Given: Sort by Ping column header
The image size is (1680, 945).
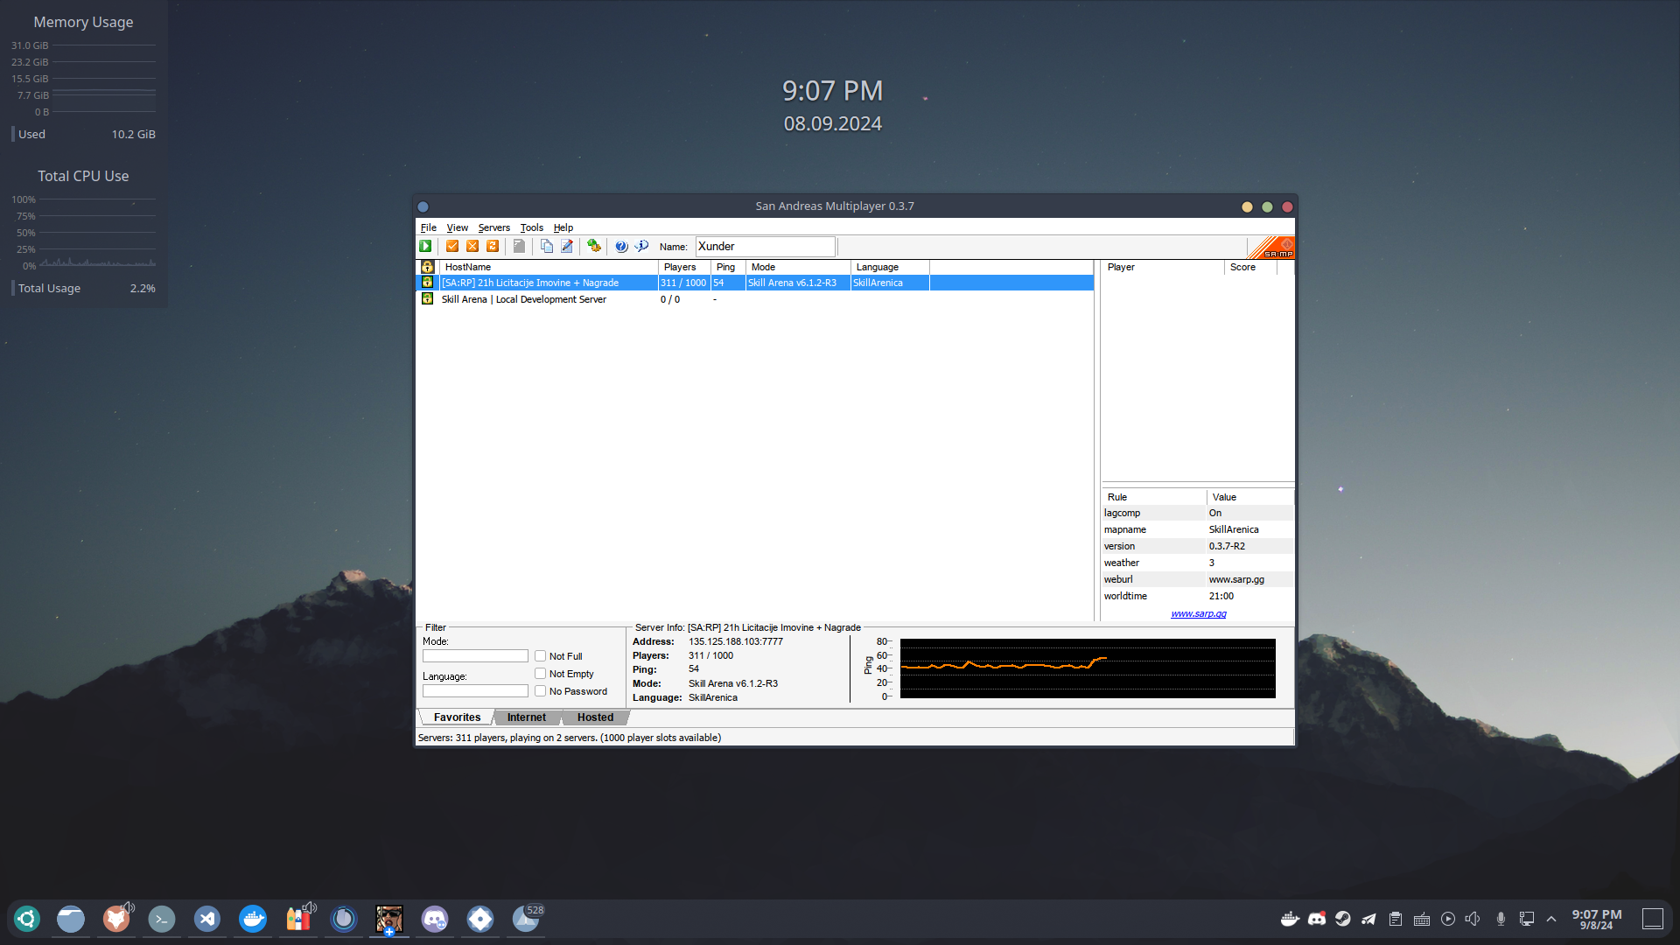Looking at the screenshot, I should tap(728, 267).
